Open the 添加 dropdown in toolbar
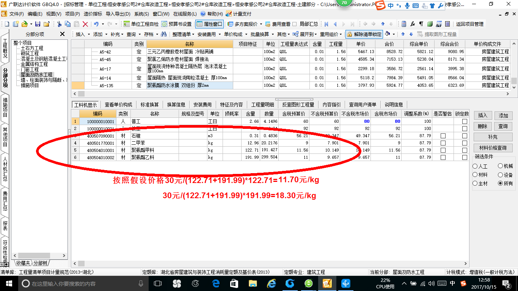 (x=100, y=34)
